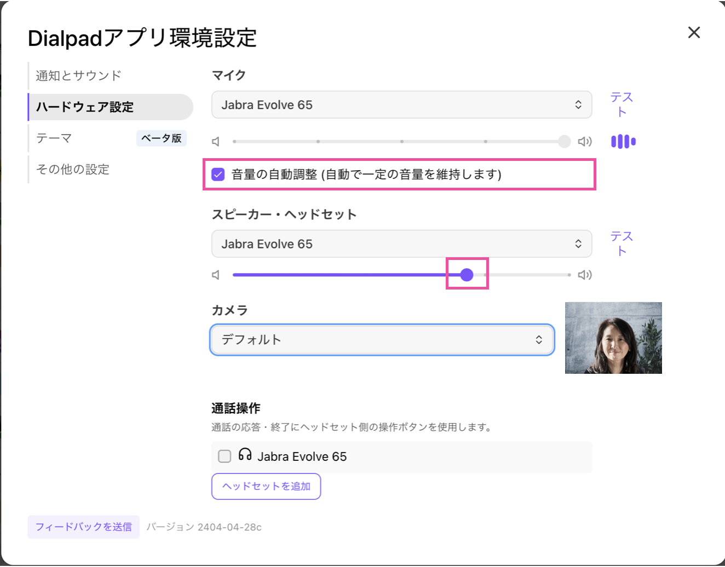This screenshot has width=725, height=567.
Task: Click the ヘッドセットを追加 button
Action: pyautogui.click(x=266, y=487)
